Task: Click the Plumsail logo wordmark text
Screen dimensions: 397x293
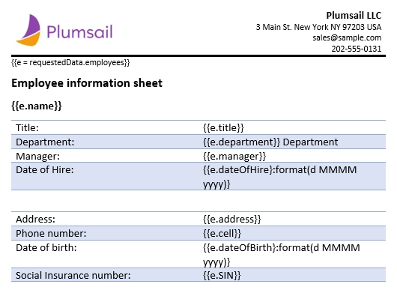Action: tap(79, 32)
